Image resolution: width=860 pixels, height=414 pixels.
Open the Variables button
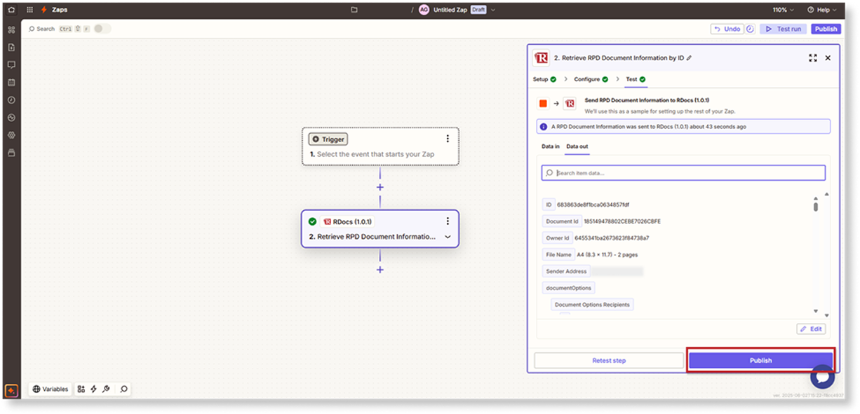pyautogui.click(x=50, y=389)
